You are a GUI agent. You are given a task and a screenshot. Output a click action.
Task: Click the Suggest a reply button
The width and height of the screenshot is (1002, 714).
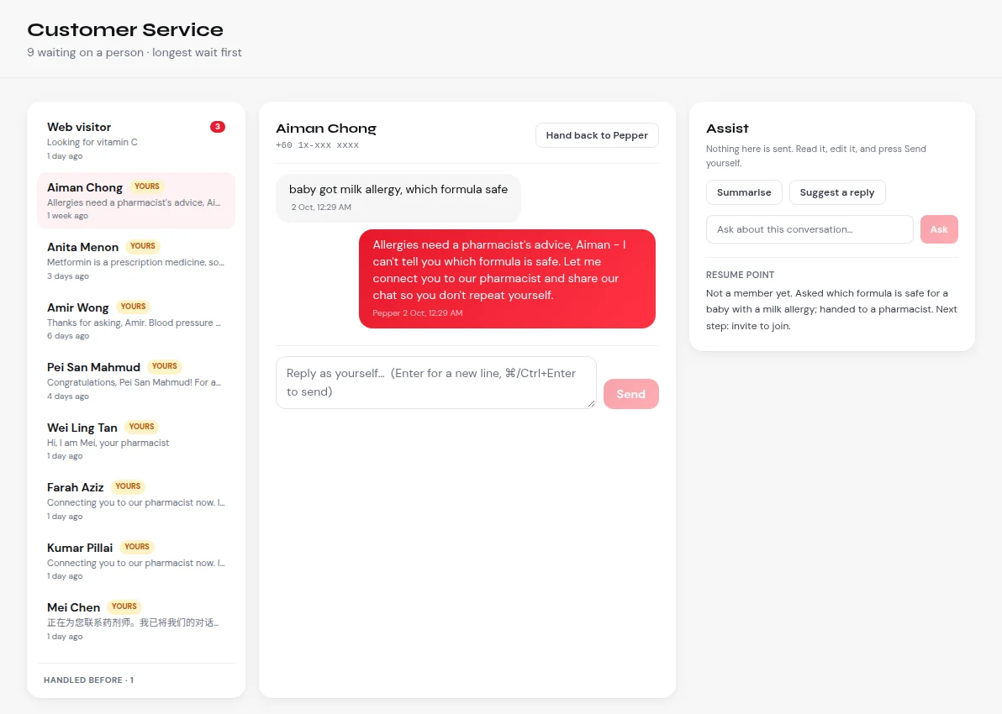tap(837, 192)
